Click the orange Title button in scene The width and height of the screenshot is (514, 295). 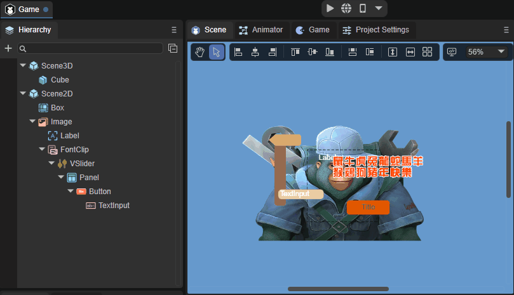click(368, 207)
